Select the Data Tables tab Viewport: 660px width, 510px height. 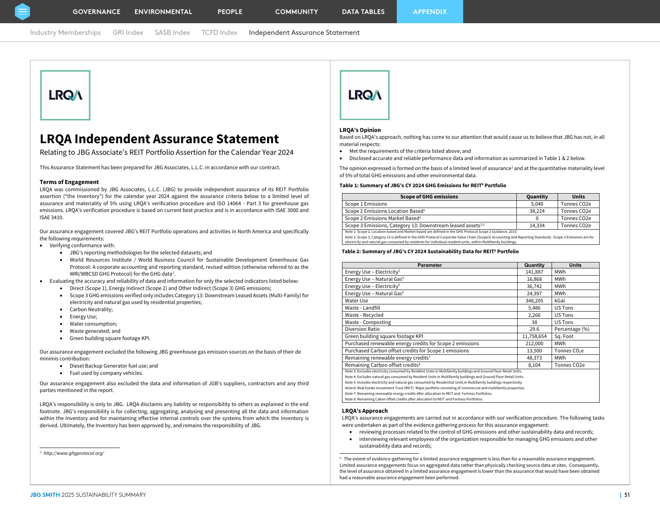coord(363,12)
